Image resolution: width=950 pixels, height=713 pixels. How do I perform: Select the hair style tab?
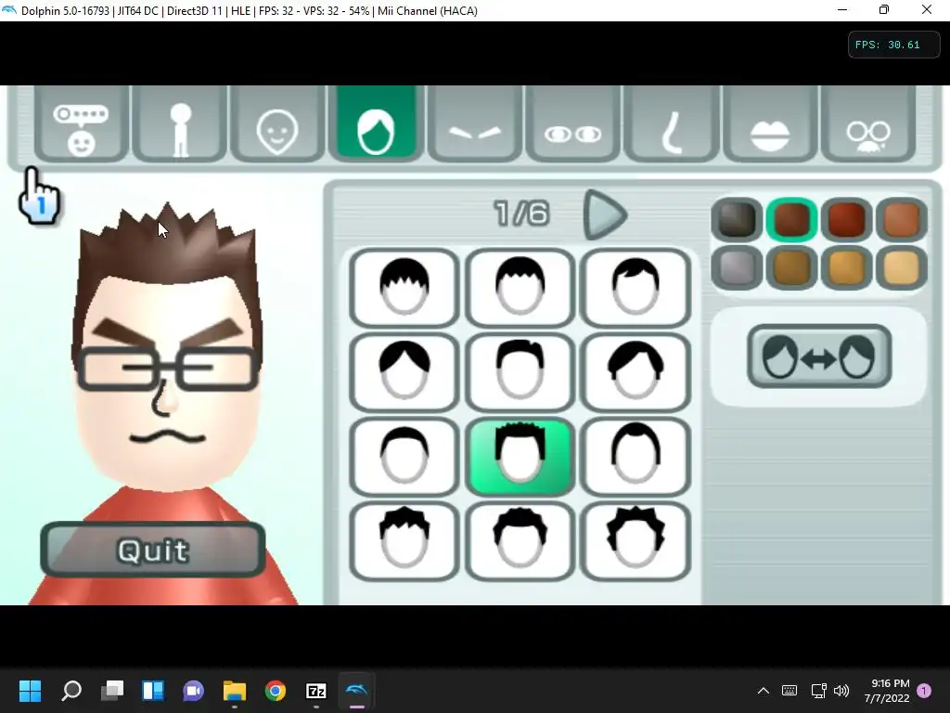coord(376,123)
